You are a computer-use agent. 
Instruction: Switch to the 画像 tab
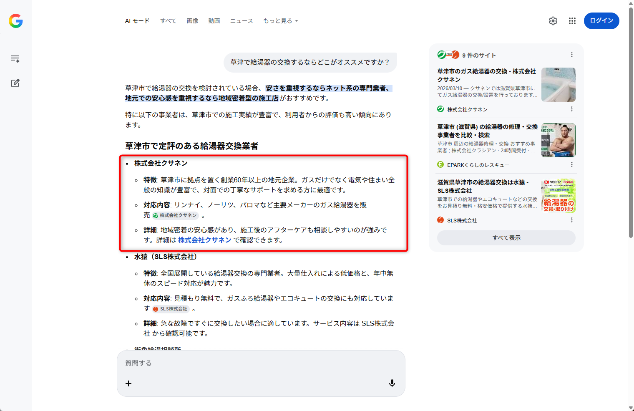(192, 21)
